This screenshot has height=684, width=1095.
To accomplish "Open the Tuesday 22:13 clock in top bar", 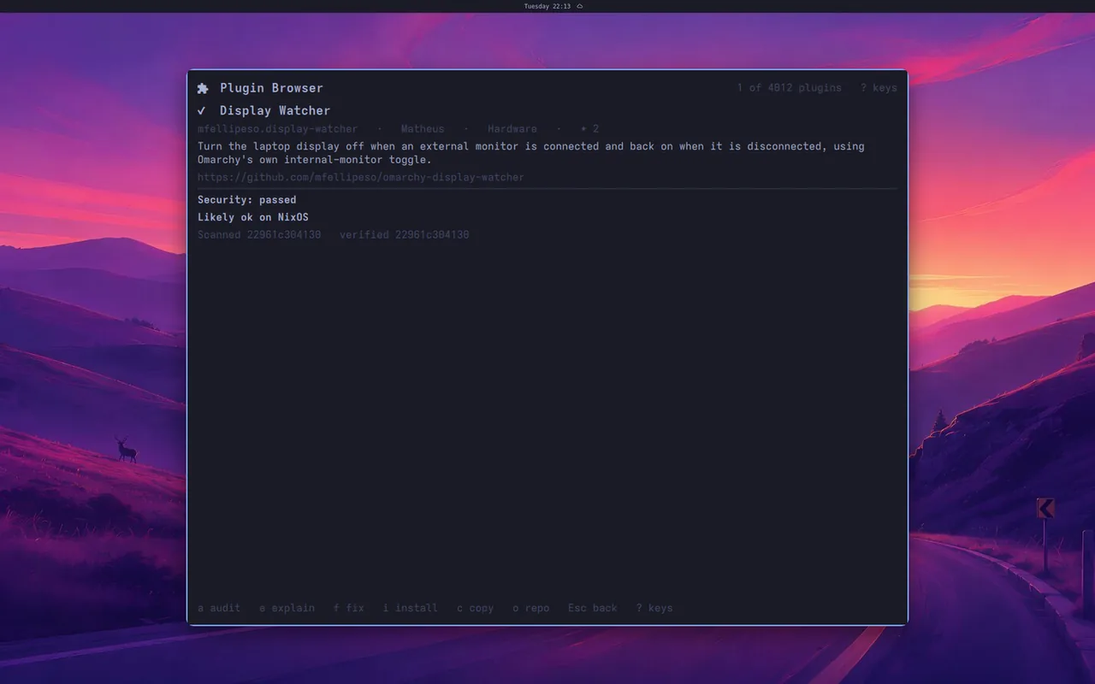I will tap(547, 6).
